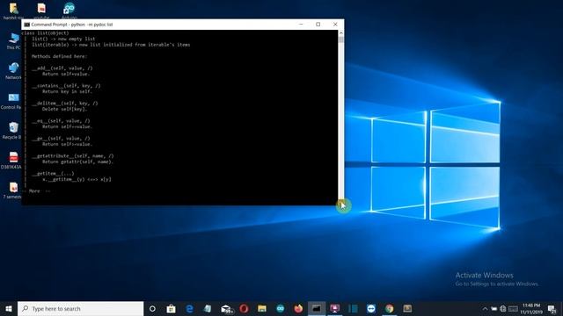The width and height of the screenshot is (563, 316).
Task: Click the Command Prompt scrollbar up arrow
Action: 340,32
